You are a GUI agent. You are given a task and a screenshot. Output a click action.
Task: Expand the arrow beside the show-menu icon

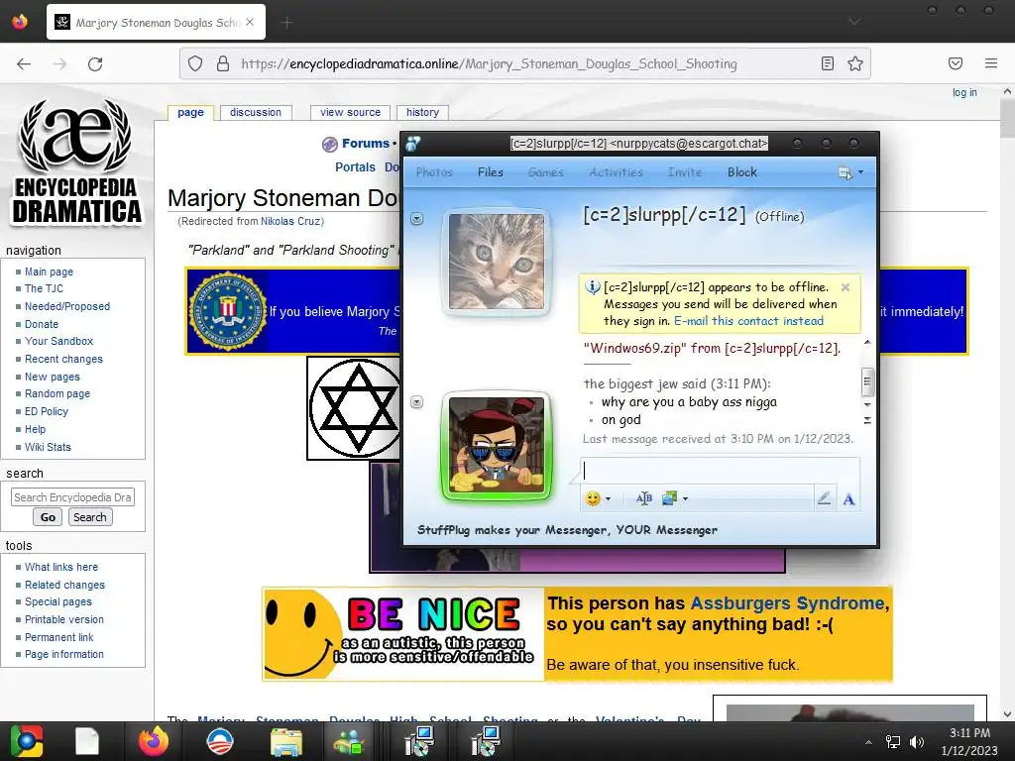(861, 172)
